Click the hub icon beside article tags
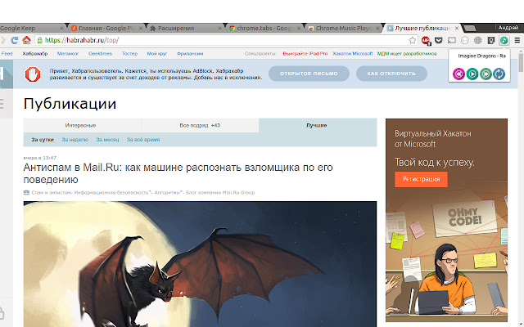The width and height of the screenshot is (524, 327). click(x=26, y=192)
